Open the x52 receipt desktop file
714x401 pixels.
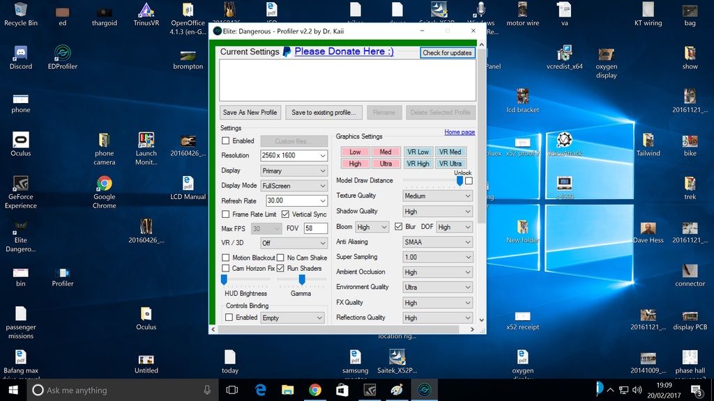point(522,320)
